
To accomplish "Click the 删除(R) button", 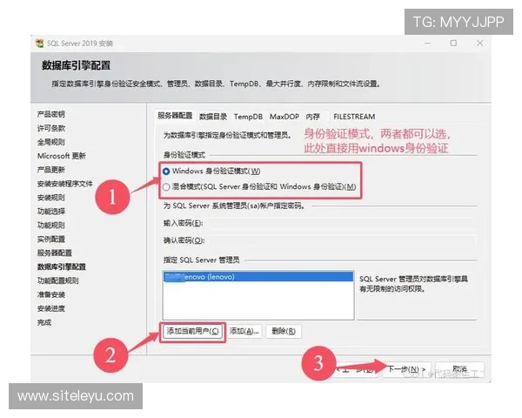I will coord(284,331).
